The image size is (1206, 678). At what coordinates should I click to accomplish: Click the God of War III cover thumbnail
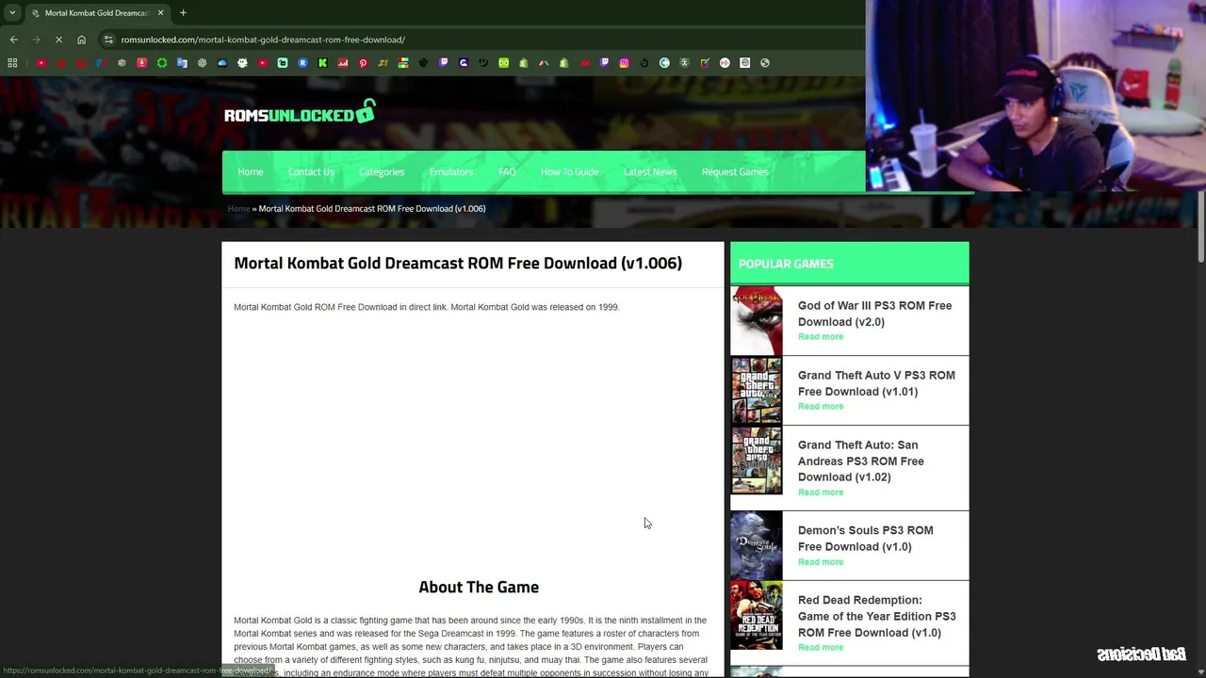coord(757,320)
